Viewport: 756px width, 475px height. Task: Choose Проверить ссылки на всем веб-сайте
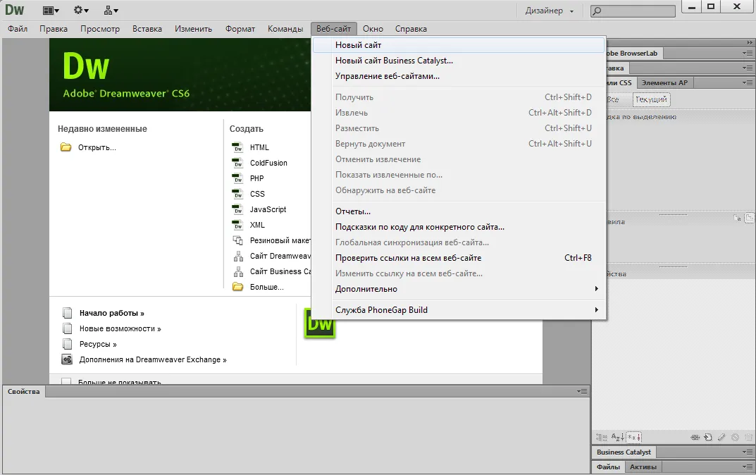[x=459, y=258]
